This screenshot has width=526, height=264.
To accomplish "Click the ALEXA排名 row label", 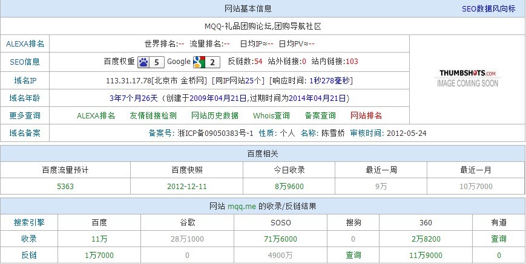I will [25, 44].
